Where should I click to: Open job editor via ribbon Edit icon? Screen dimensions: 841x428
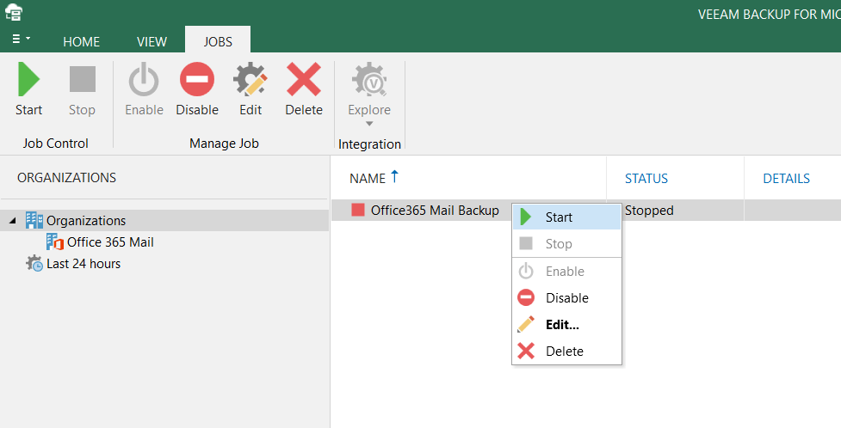click(x=250, y=81)
